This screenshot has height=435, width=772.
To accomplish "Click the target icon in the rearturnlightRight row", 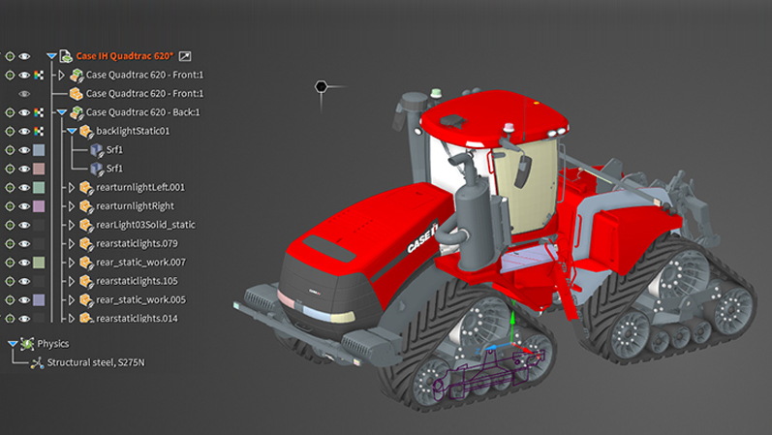I will (10, 206).
